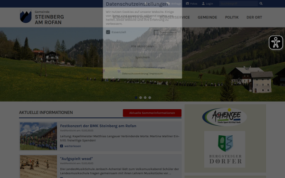Click Aktuelle Sommerinformationen red button
The width and height of the screenshot is (285, 178).
152,113
